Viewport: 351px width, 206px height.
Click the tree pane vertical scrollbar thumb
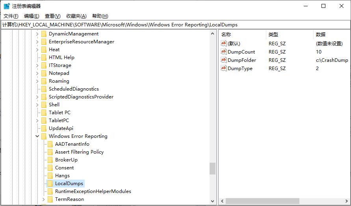click(212, 168)
